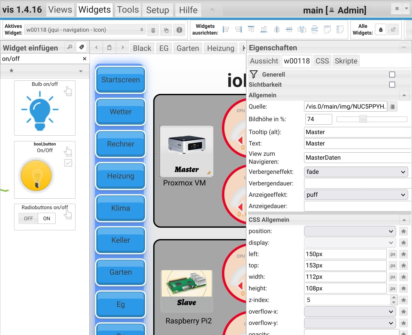
Task: Select the ON radio button preview
Action: click(47, 218)
